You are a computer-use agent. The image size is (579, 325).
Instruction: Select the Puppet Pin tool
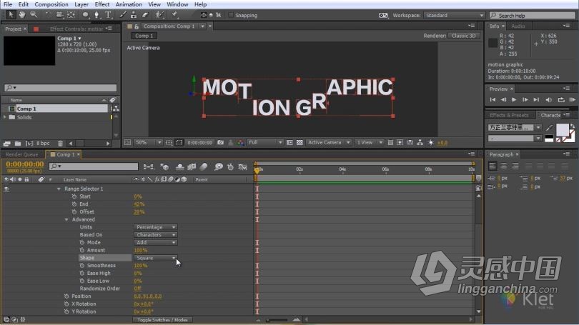point(175,15)
